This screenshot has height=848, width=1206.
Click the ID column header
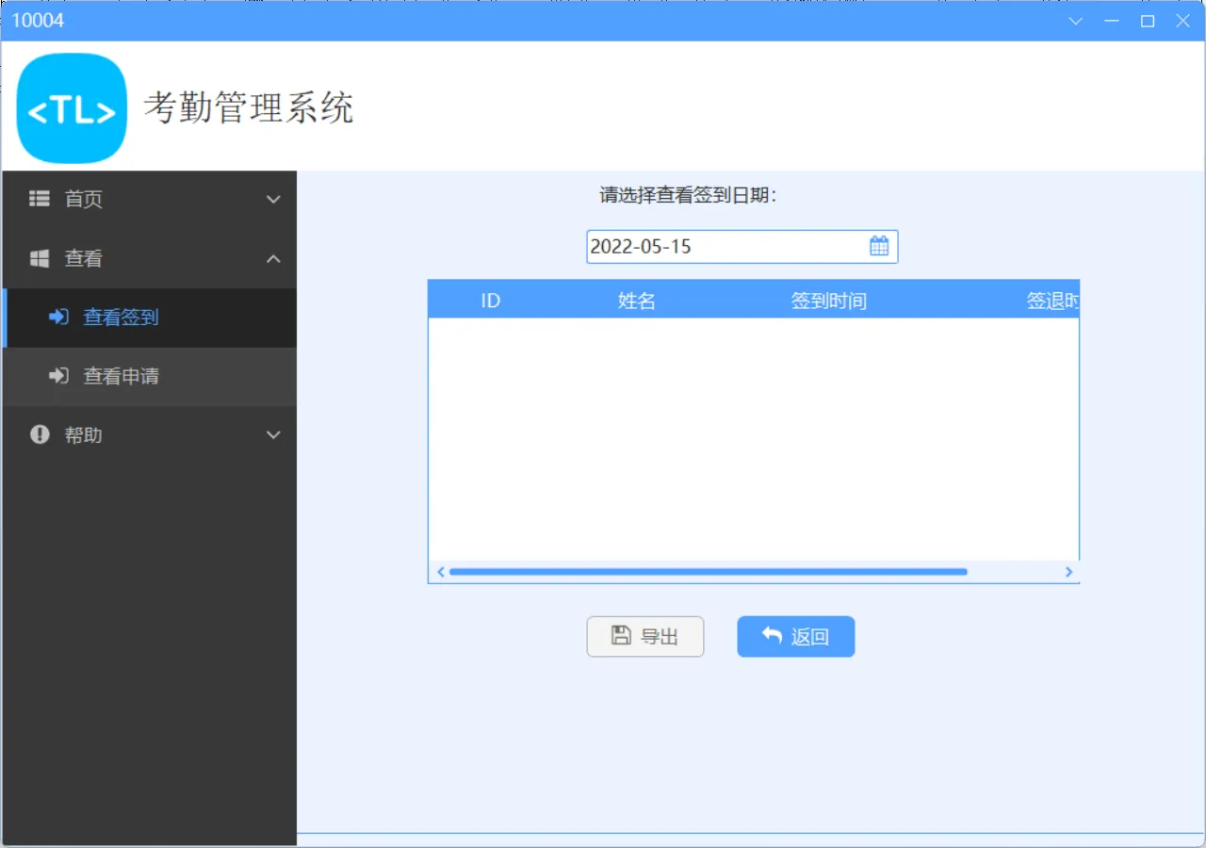click(x=490, y=301)
